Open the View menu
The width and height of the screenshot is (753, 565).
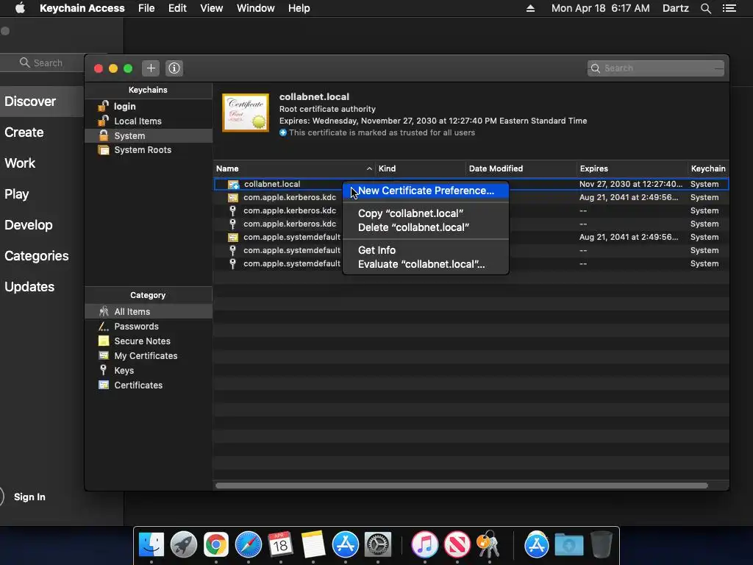[211, 8]
